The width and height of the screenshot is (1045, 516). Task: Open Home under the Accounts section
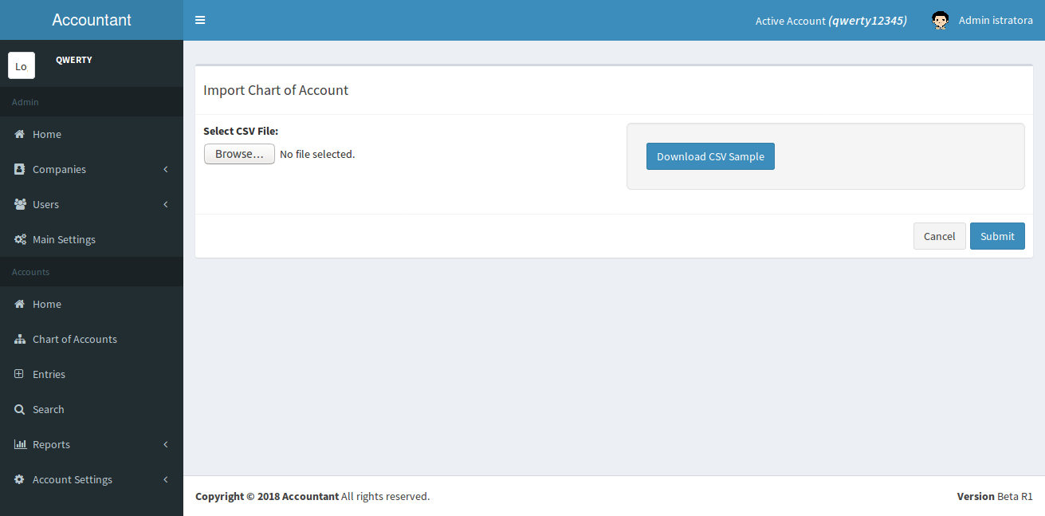(x=92, y=304)
